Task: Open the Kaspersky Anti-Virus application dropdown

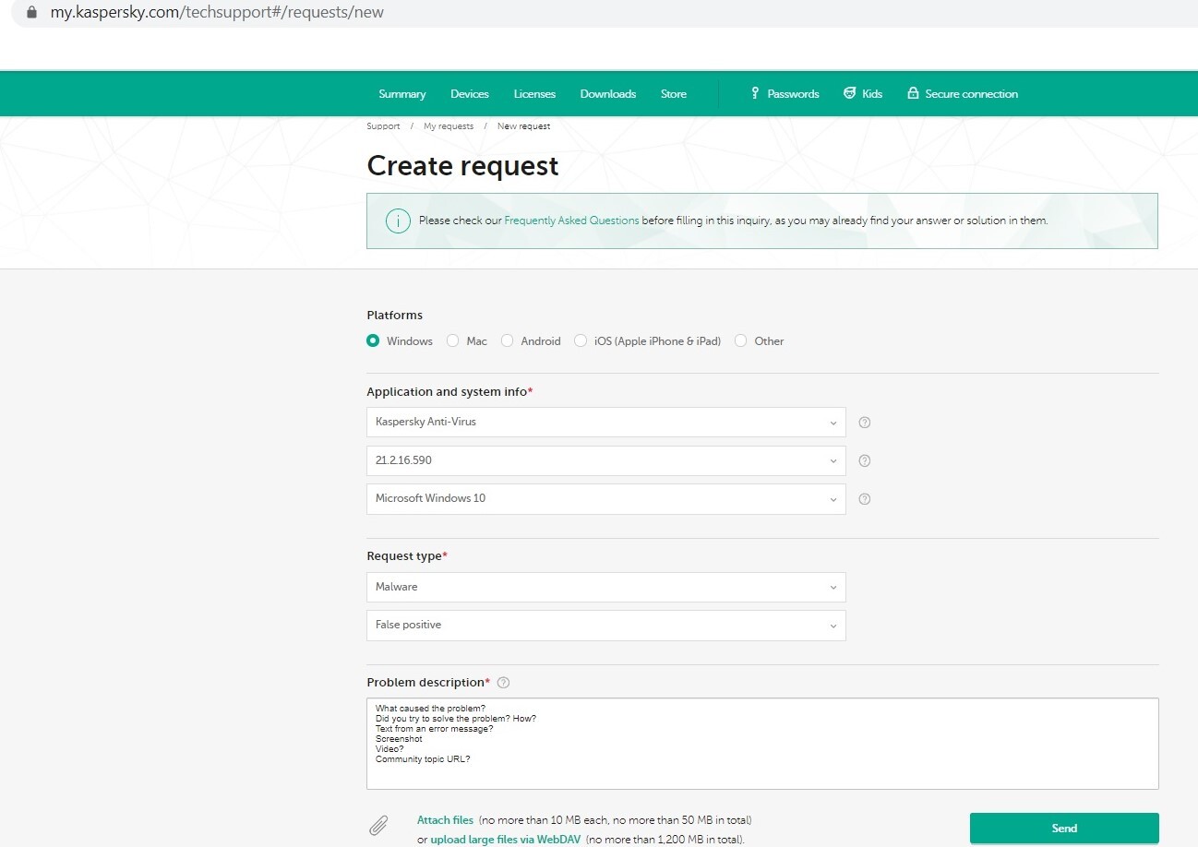Action: [606, 423]
